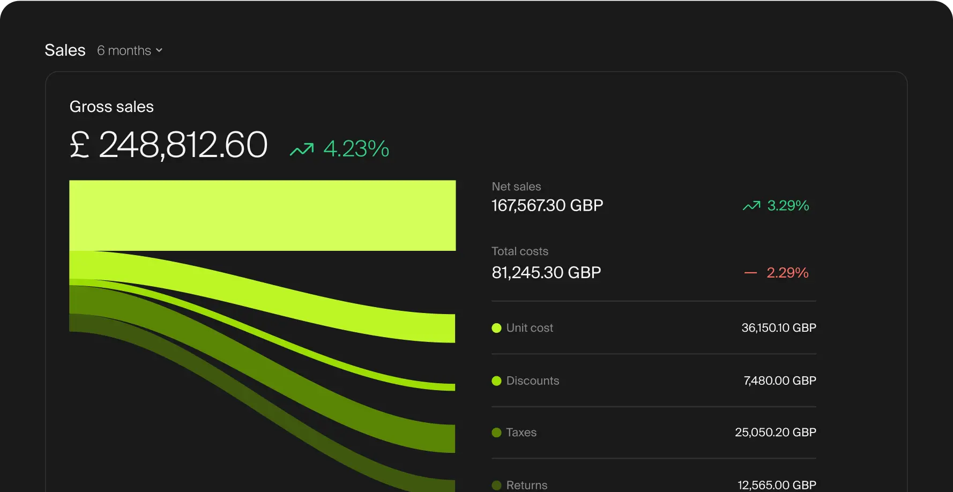Click the green trend arrow beside 4.23%

(x=302, y=149)
